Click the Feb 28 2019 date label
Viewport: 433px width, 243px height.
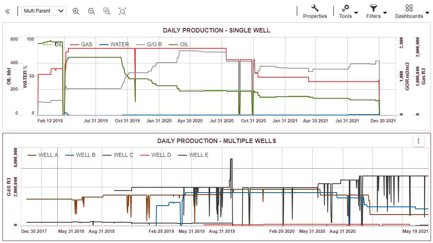pyautogui.click(x=161, y=231)
